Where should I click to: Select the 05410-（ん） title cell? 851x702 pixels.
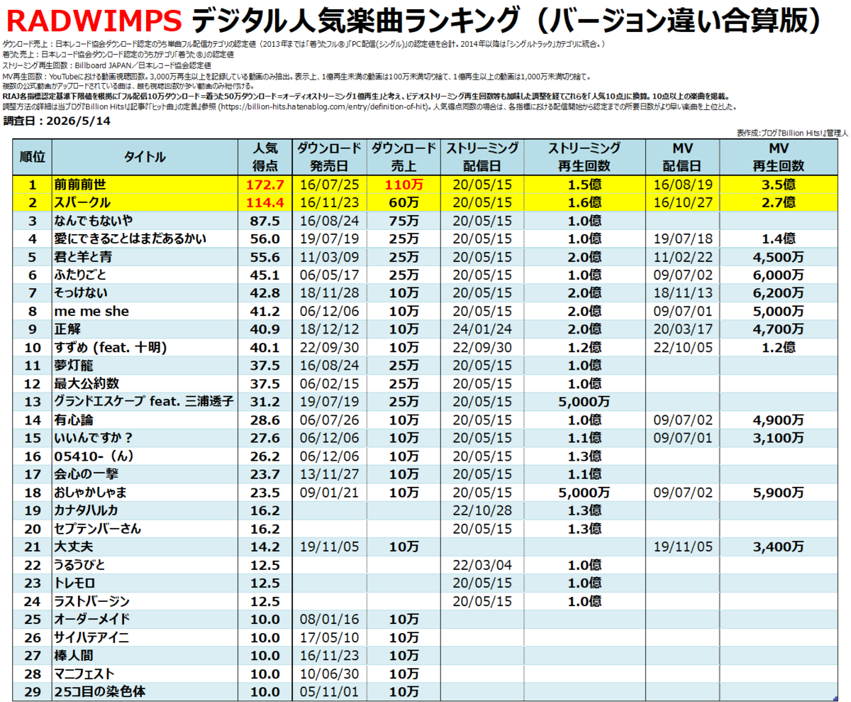click(x=146, y=456)
